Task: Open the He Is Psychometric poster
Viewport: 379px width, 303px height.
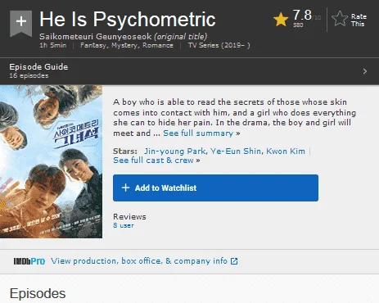Action: [51, 161]
